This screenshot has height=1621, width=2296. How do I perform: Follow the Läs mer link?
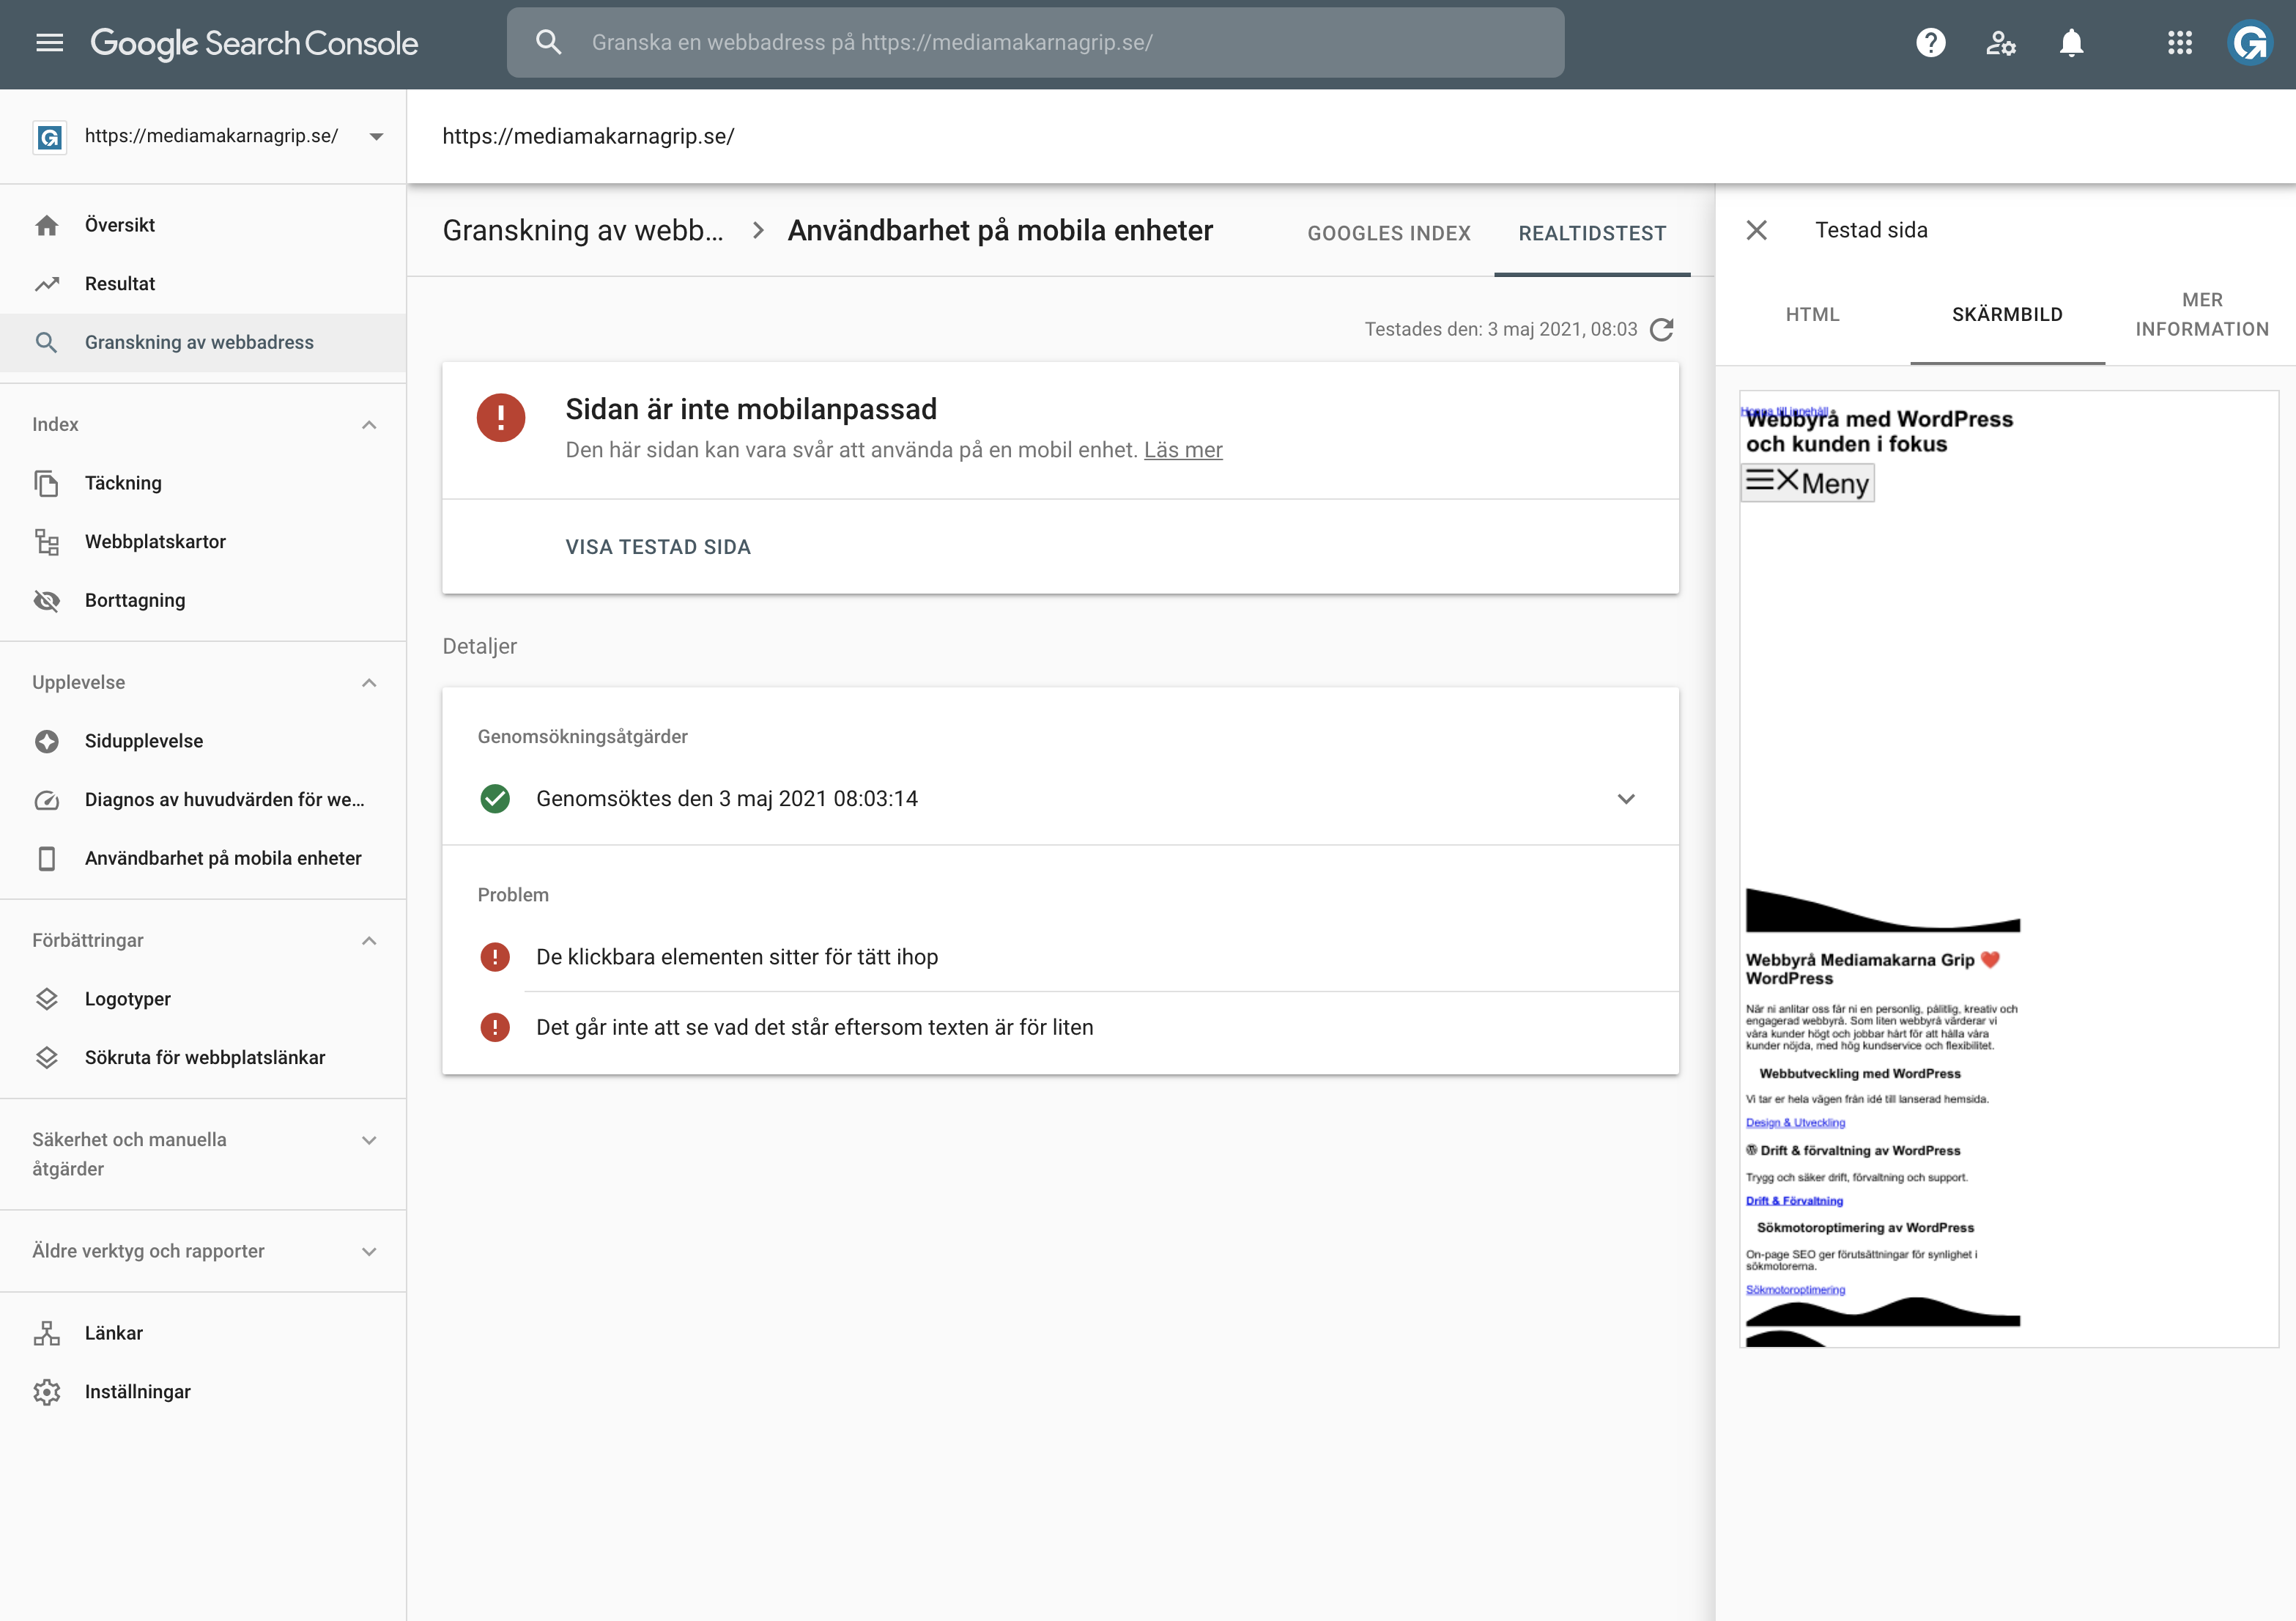(x=1183, y=450)
